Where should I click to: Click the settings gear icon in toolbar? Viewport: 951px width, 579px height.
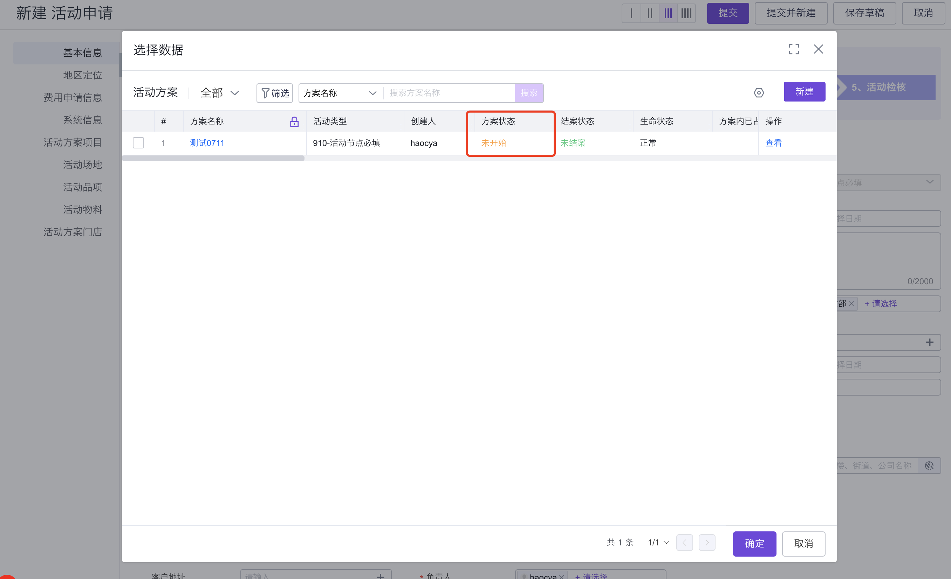pyautogui.click(x=759, y=93)
